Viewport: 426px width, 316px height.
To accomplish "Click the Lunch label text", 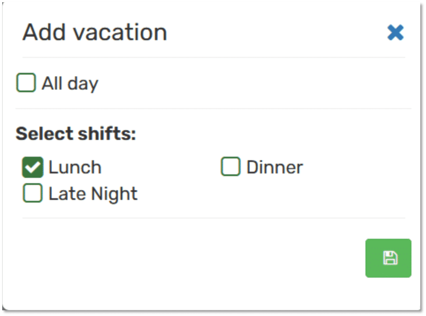I will [x=75, y=168].
